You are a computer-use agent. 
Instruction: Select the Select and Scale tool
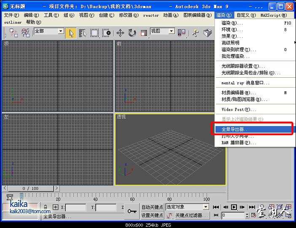click(x=144, y=33)
